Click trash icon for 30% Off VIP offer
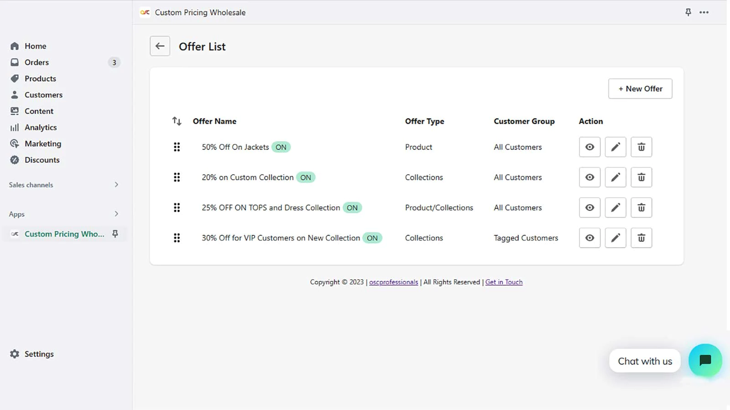Screen dimensions: 730x410 point(641,238)
